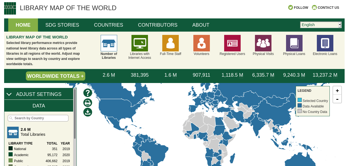Collapse the Adjust Settings panel

(9, 94)
